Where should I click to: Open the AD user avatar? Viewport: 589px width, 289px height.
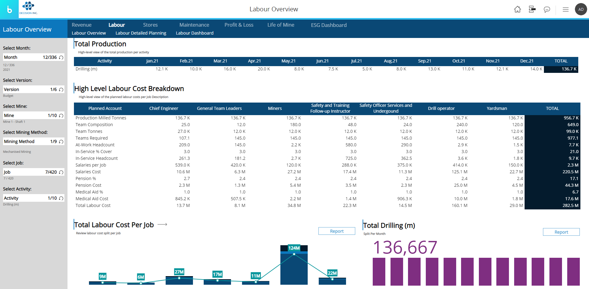(x=581, y=9)
